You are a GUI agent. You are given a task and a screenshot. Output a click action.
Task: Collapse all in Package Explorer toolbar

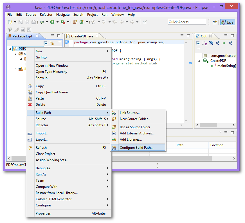pos(46,43)
